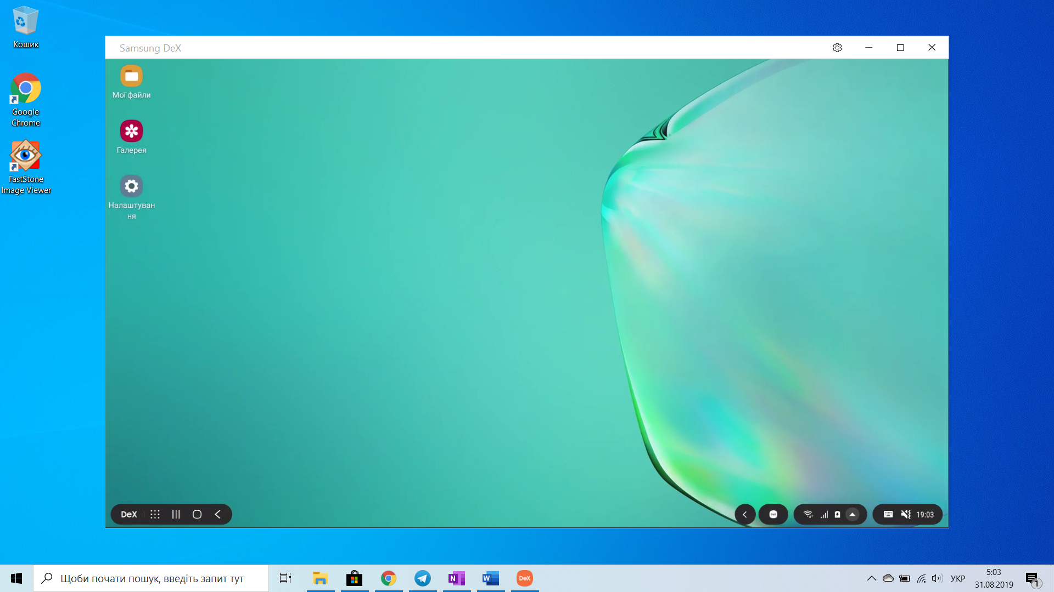The image size is (1054, 592).
Task: Click the DeX logo button in DeX taskbar
Action: [129, 514]
